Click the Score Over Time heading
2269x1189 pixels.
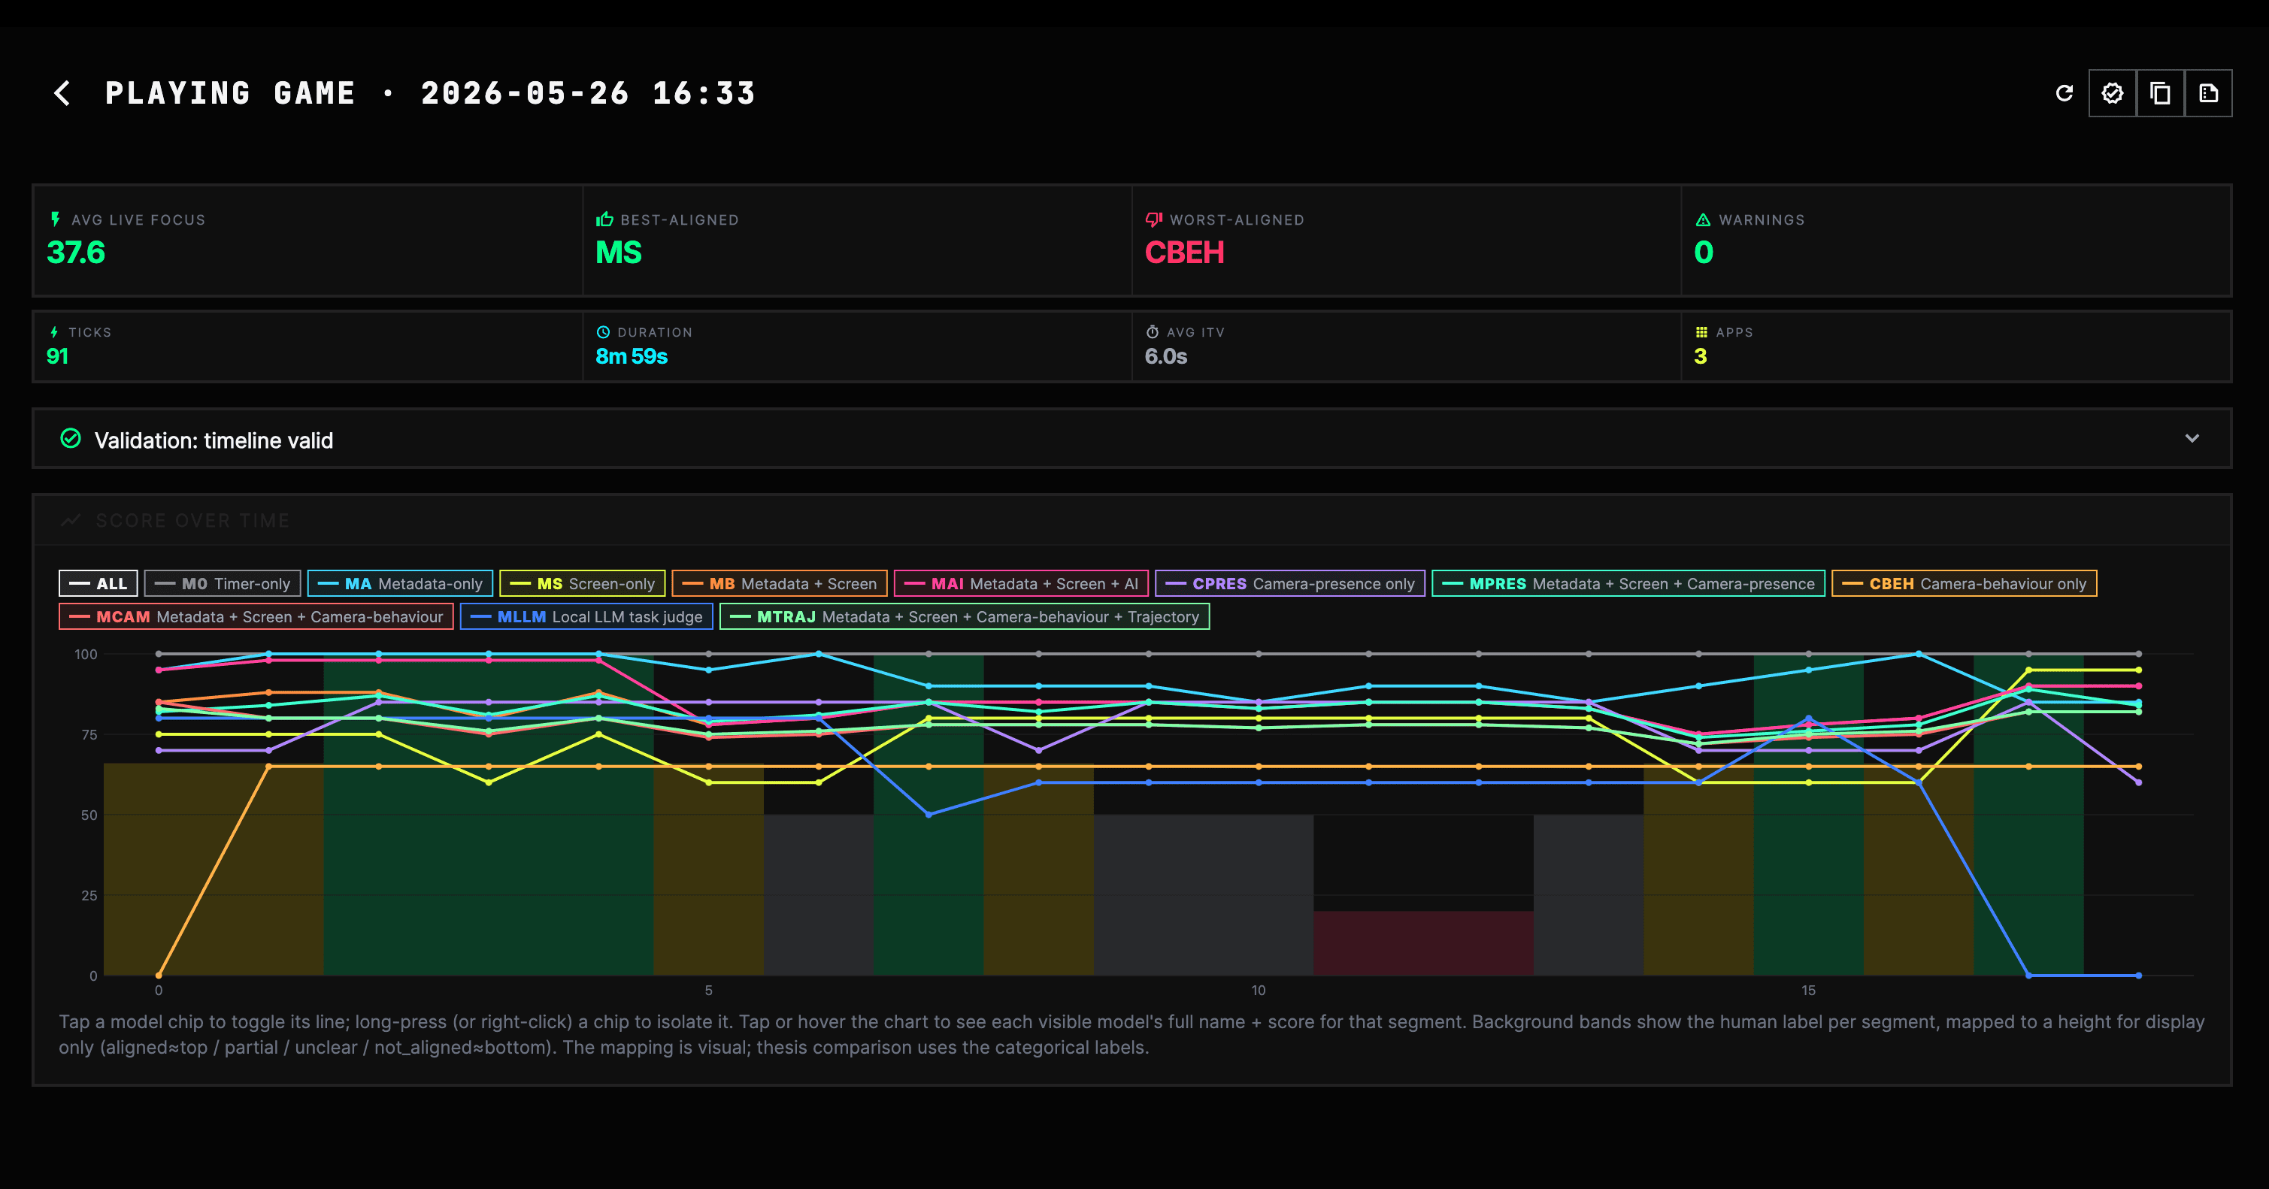point(192,521)
